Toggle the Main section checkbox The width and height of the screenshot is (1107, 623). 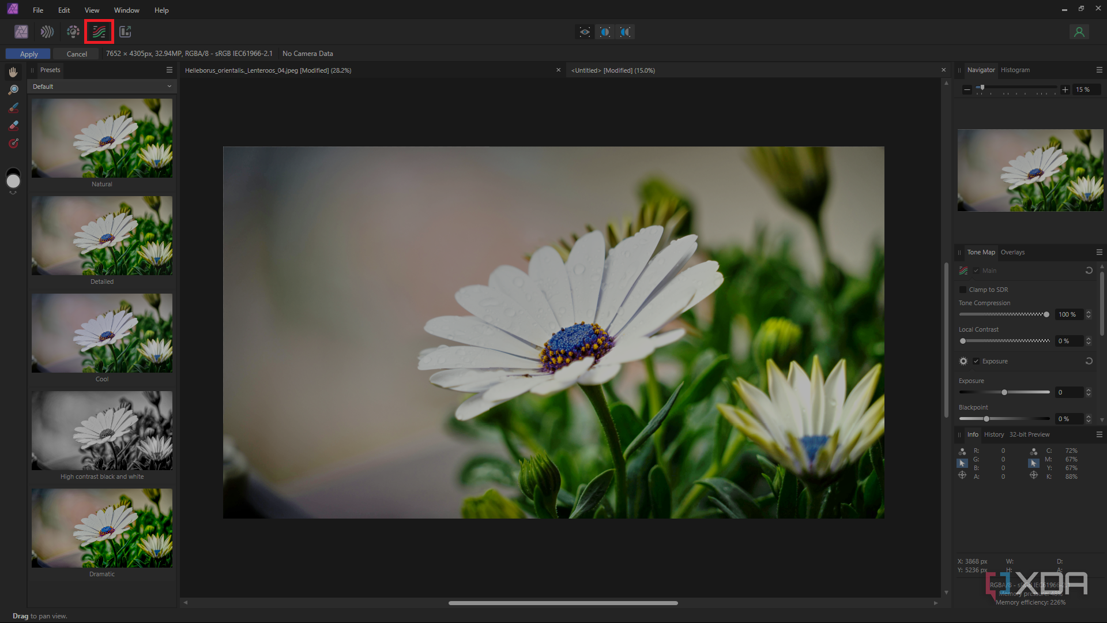pos(976,271)
